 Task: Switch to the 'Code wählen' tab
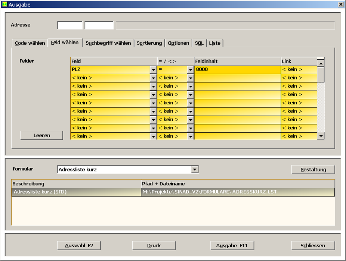click(x=30, y=43)
